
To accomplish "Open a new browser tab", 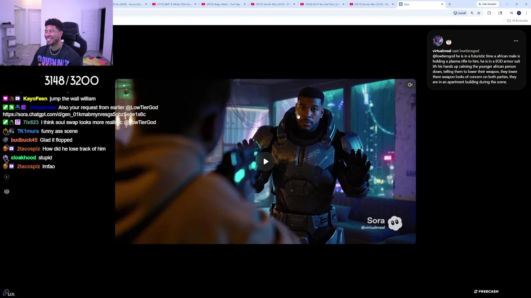I will point(450,4).
